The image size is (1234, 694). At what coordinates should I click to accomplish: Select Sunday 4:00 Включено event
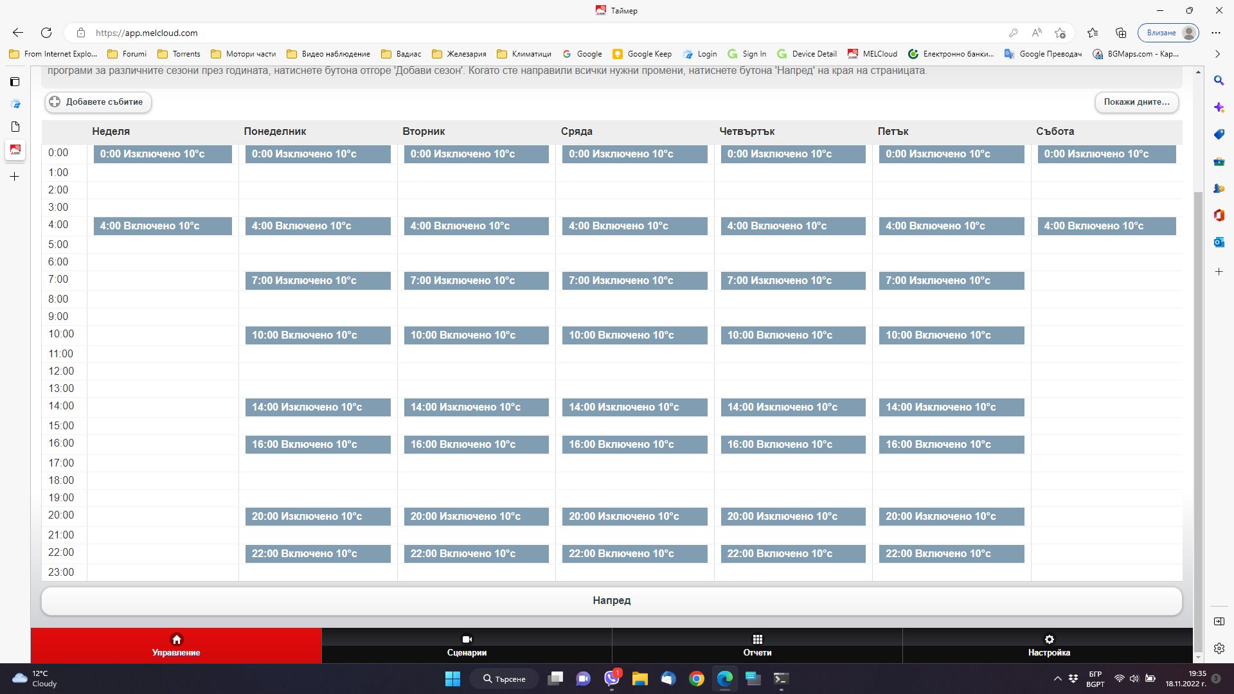coord(163,226)
